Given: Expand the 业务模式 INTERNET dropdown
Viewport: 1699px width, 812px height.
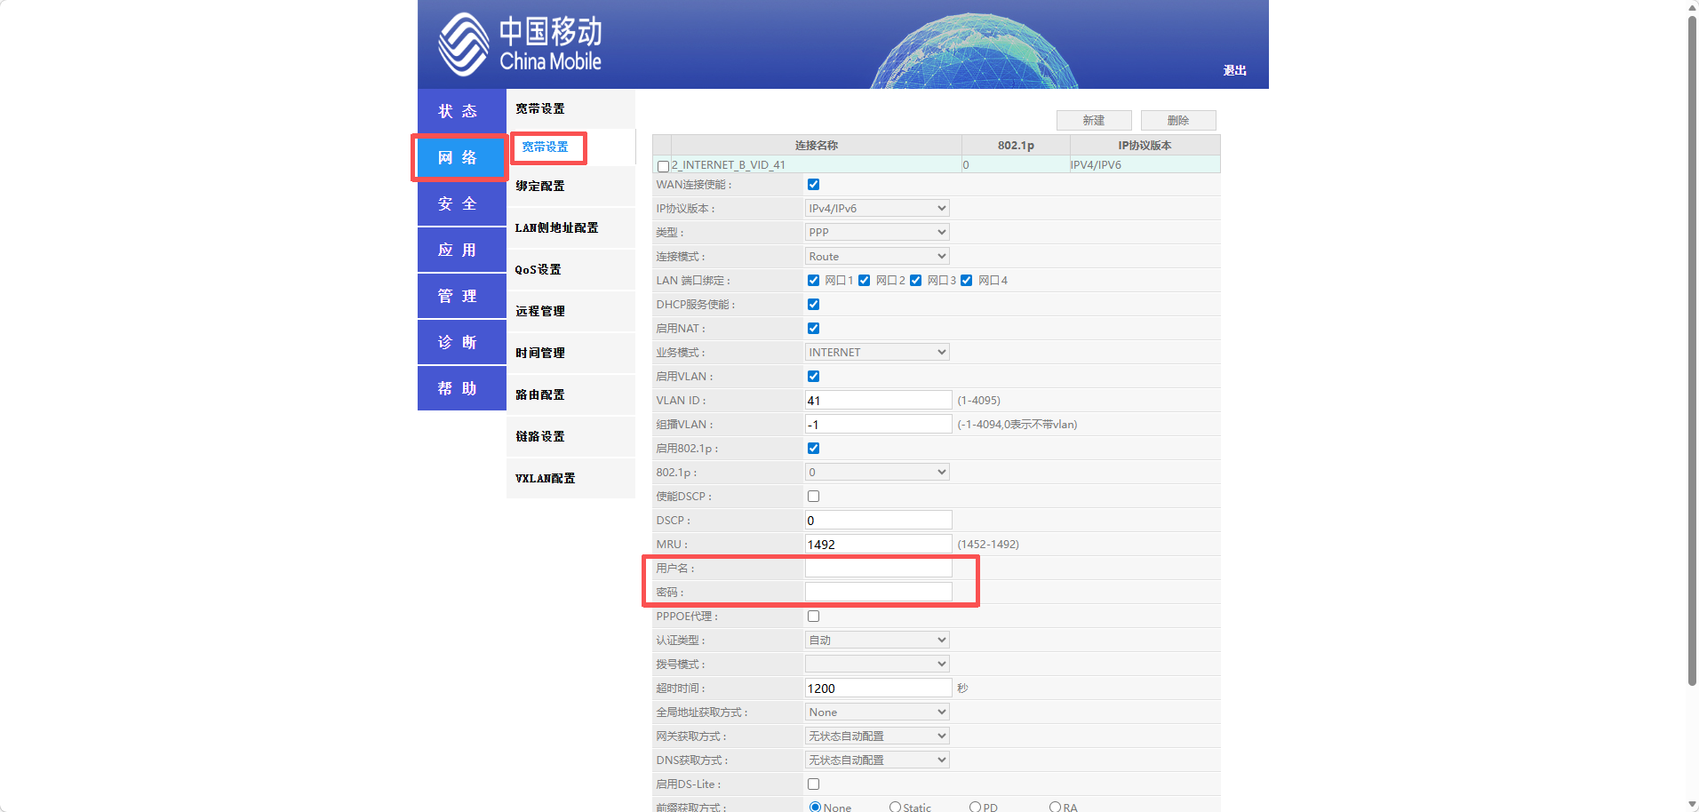Looking at the screenshot, I should [876, 353].
